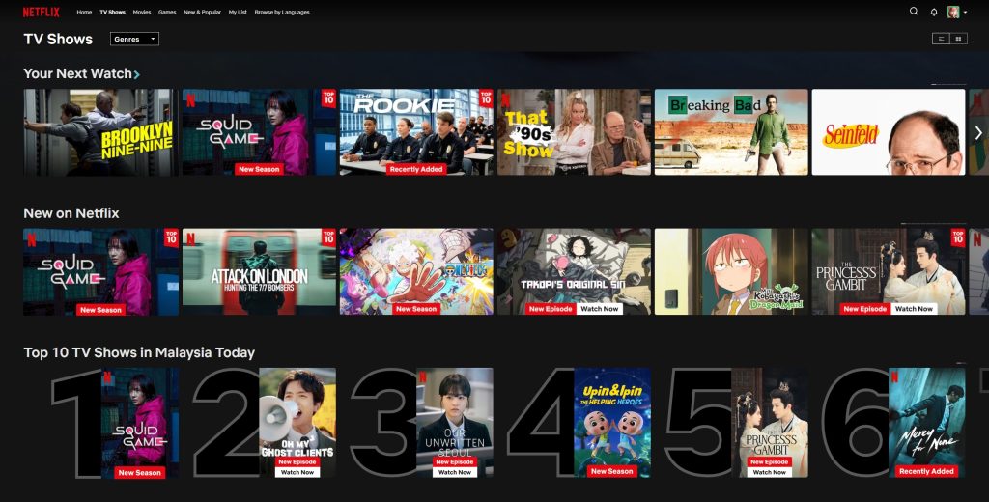Open rank 2 Oh My Ghost Clients poster
989x502 pixels.
tap(297, 423)
